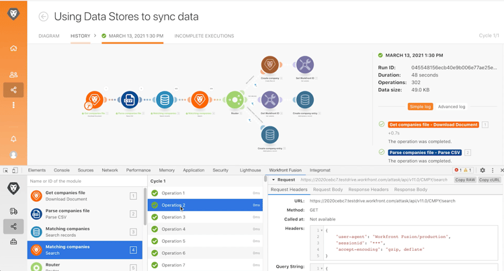The image size is (504, 271).
Task: Click the Scenario Debugger share icon in DevTools sidebar
Action: pos(13,227)
